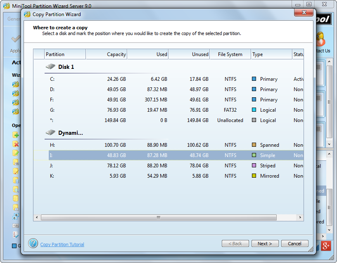The height and width of the screenshot is (263, 337).
Task: Click the Back button
Action: (x=235, y=244)
